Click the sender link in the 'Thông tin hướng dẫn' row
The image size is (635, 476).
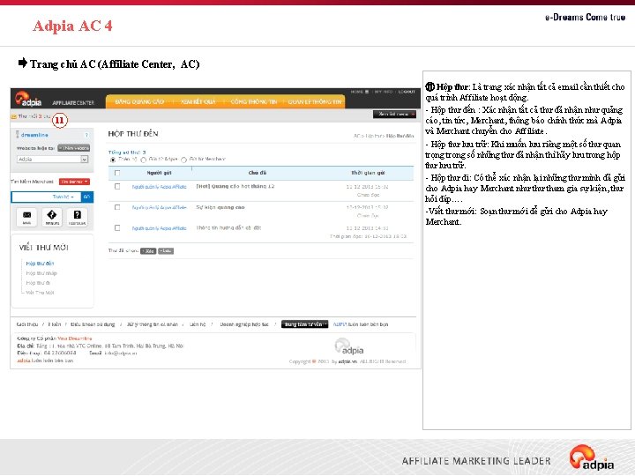159,228
